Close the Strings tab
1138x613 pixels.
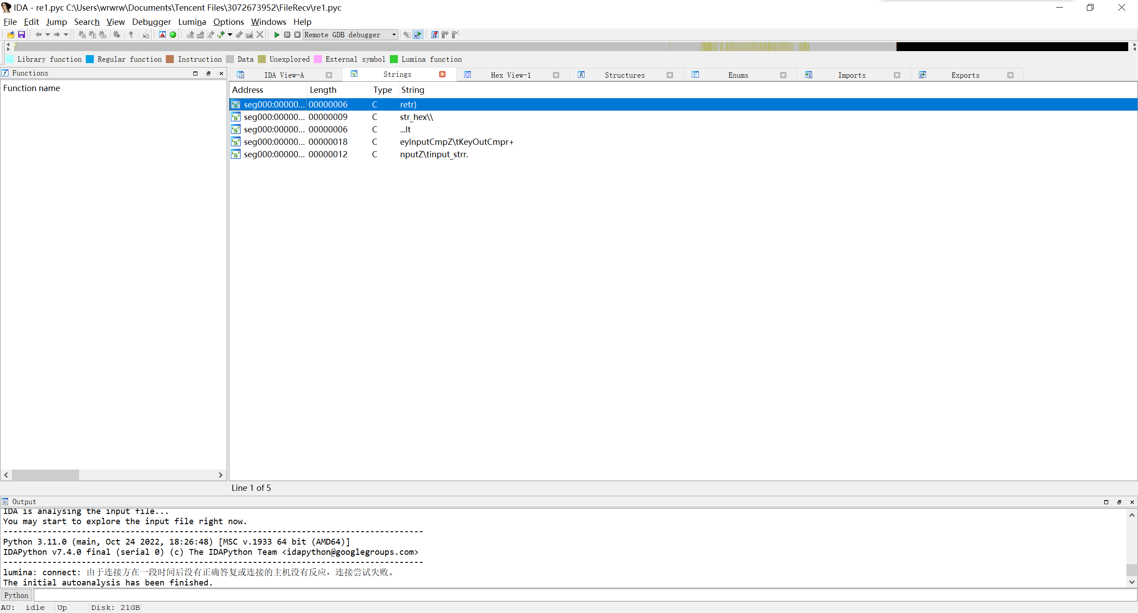(x=442, y=74)
